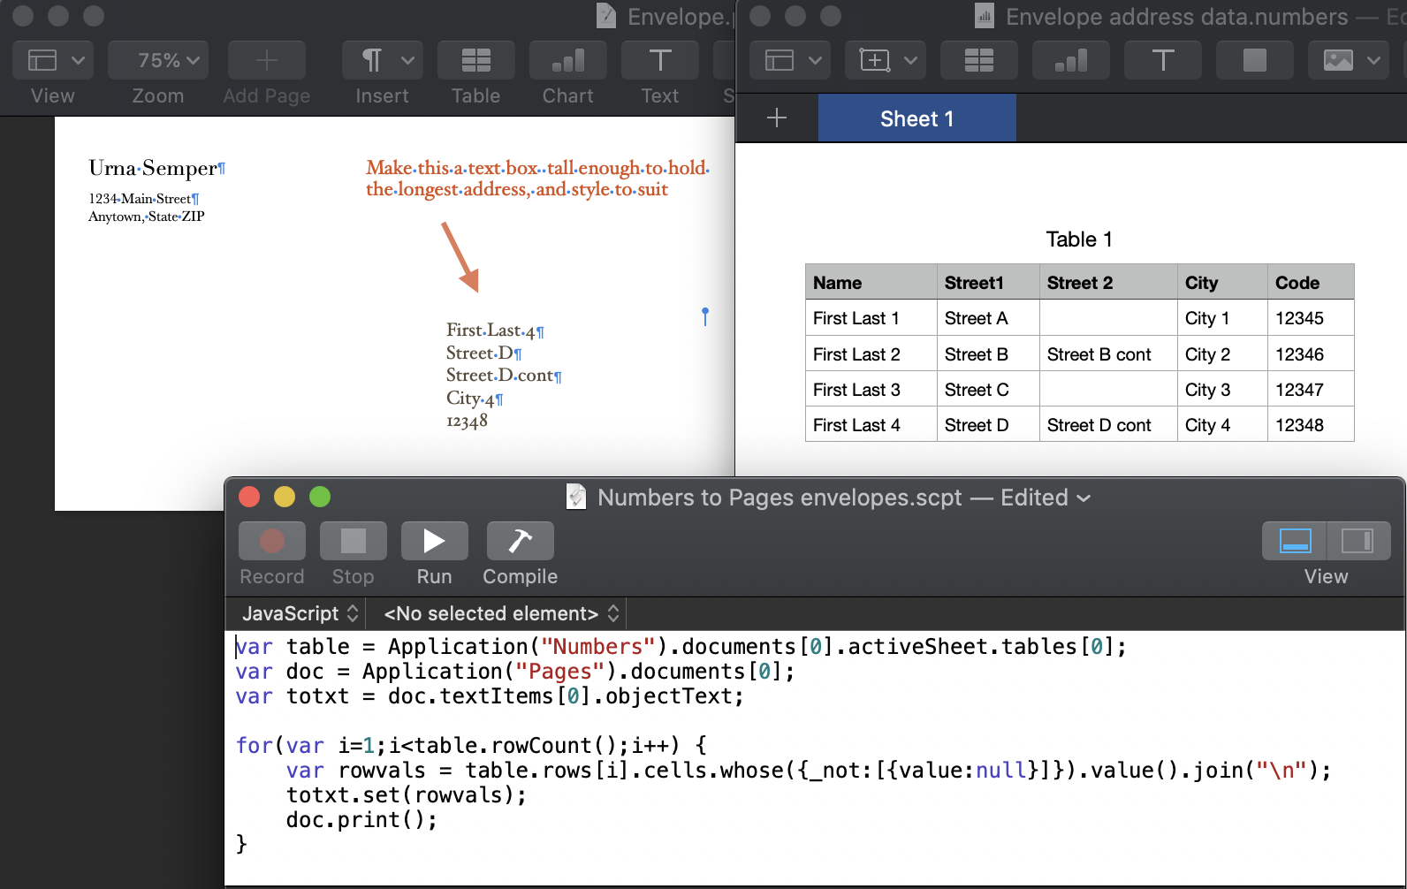Screen dimensions: 1407x889
Task: Click the Street B cont table cell
Action: click(x=1099, y=354)
